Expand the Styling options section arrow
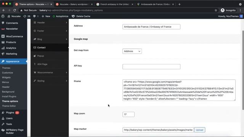The width and height of the screenshot is (244, 137). pos(66,81)
